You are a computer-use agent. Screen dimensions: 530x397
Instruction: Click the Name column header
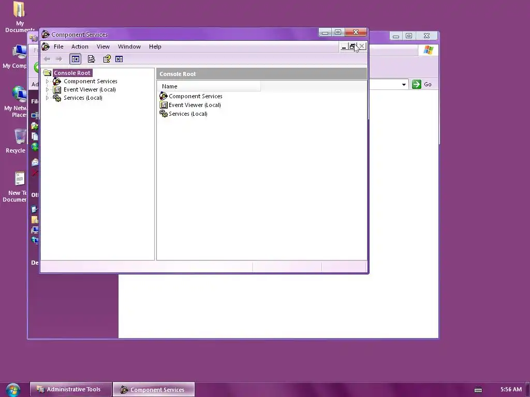(x=209, y=86)
